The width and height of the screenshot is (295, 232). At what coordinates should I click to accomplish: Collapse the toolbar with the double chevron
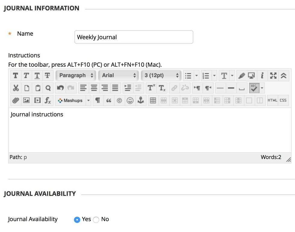(x=283, y=75)
